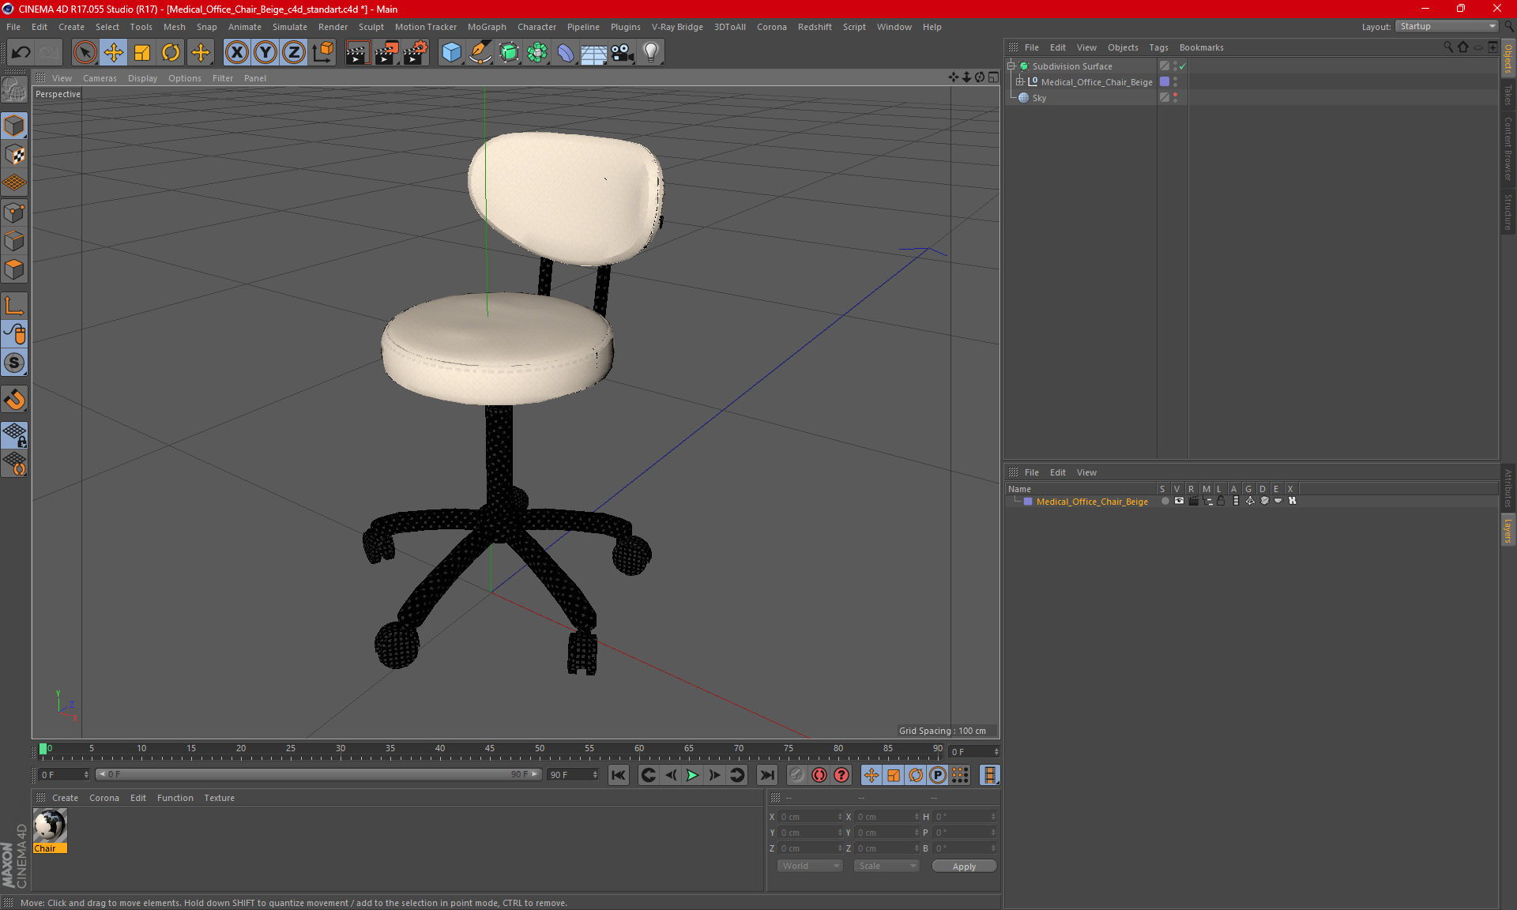Add a Cube primitive object
Image resolution: width=1517 pixels, height=910 pixels.
451,52
